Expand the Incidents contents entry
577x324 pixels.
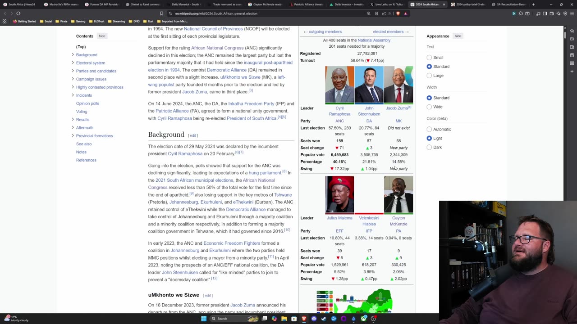pyautogui.click(x=73, y=95)
